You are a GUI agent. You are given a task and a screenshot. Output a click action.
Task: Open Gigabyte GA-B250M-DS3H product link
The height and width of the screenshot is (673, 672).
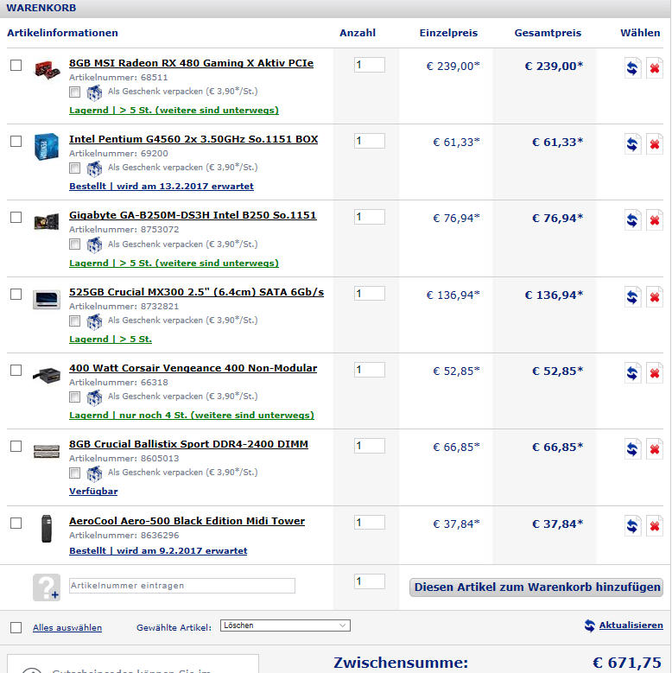click(193, 215)
